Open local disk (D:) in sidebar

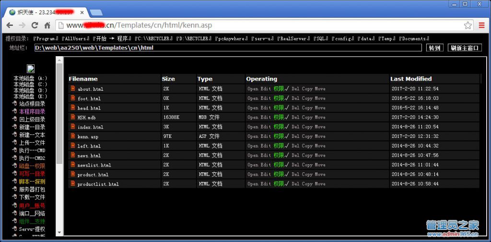pos(30,90)
